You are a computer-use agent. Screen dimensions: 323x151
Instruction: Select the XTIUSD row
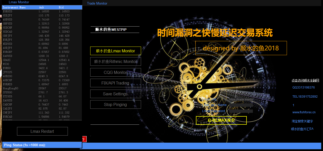click(x=42, y=96)
